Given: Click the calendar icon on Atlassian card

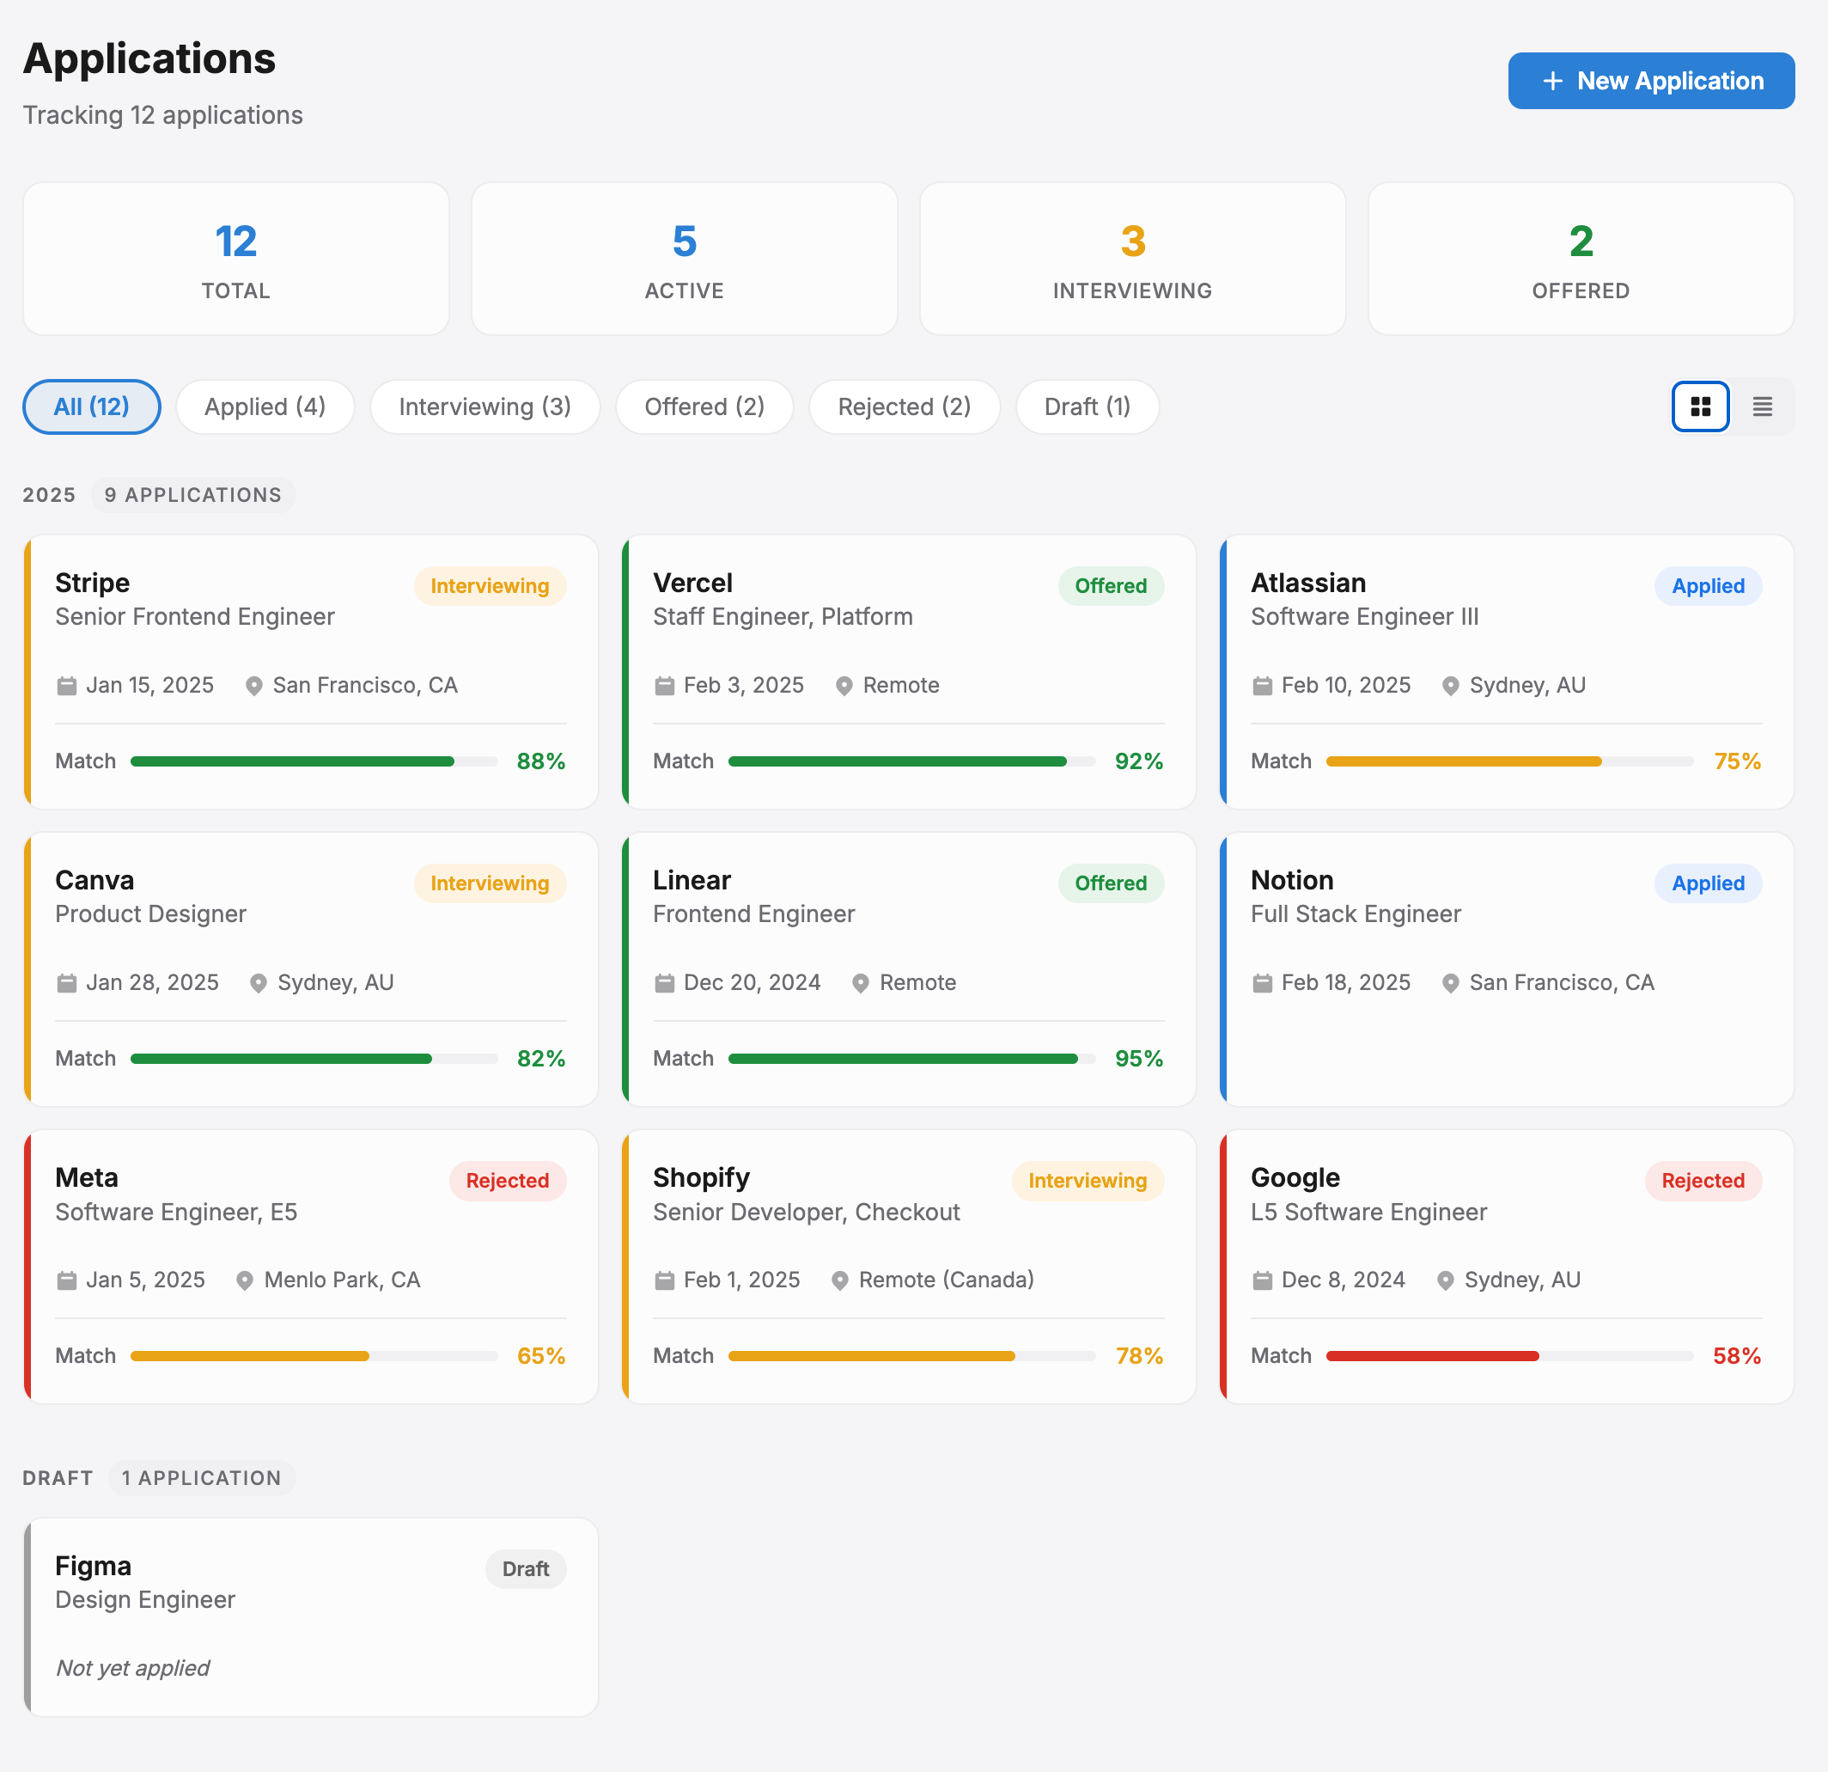Looking at the screenshot, I should coord(1262,685).
